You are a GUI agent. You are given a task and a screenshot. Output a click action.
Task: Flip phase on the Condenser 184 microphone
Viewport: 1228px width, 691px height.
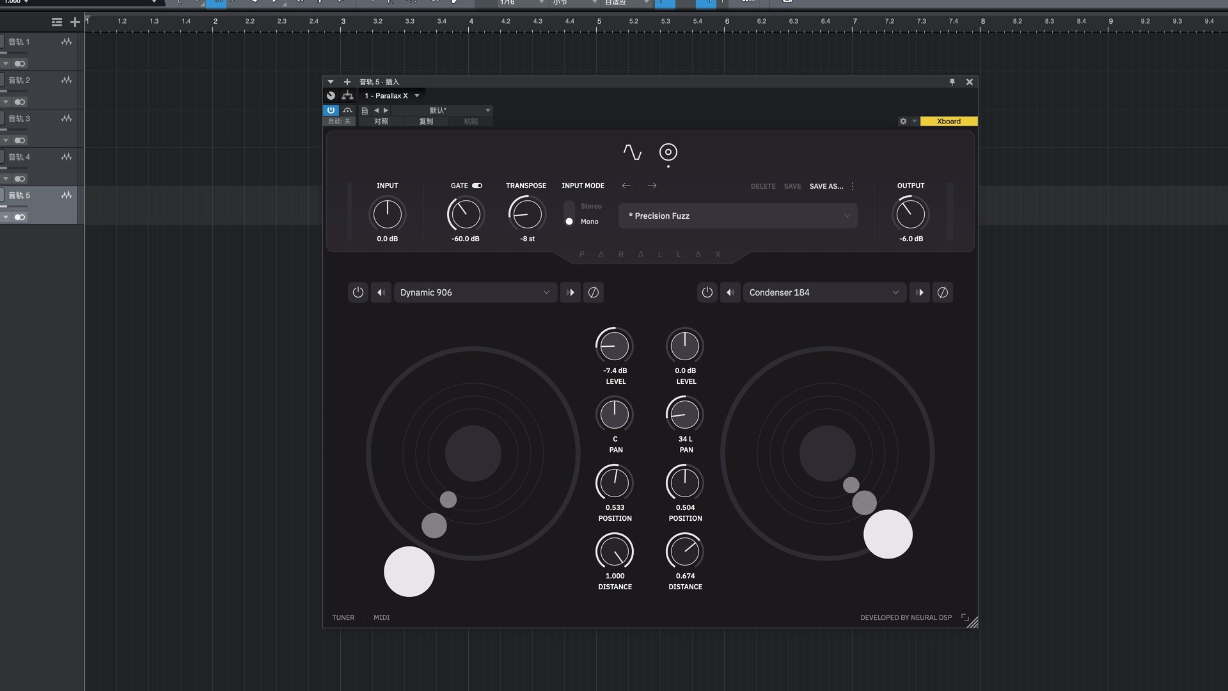click(942, 292)
